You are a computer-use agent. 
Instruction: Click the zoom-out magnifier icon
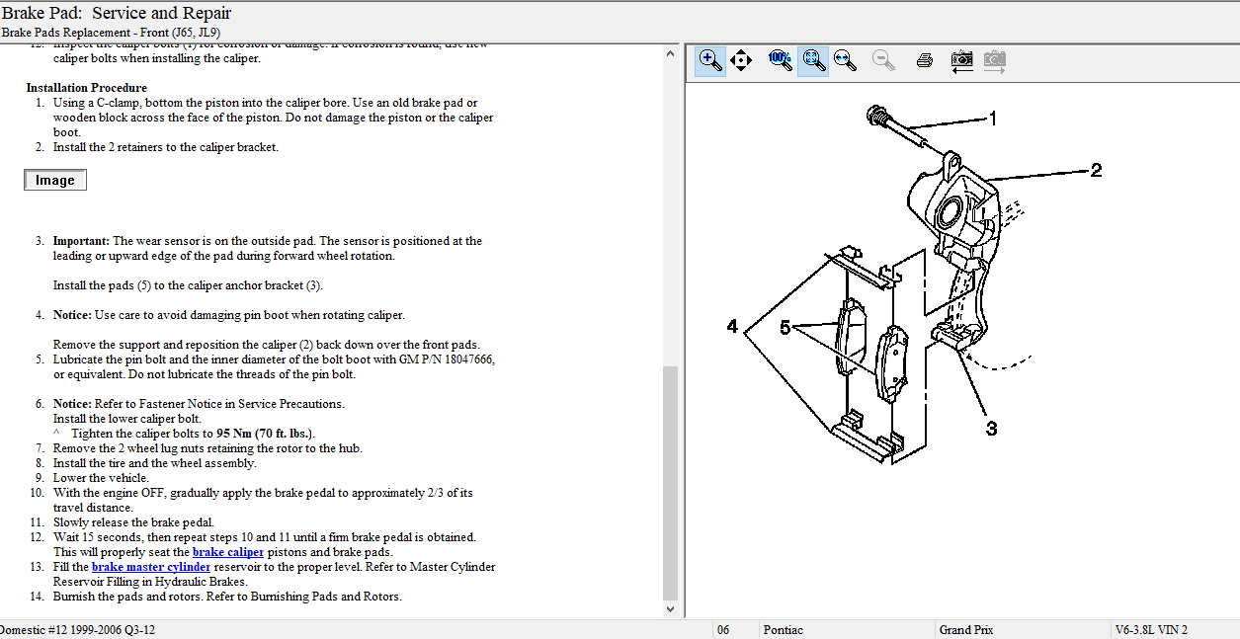[x=883, y=60]
